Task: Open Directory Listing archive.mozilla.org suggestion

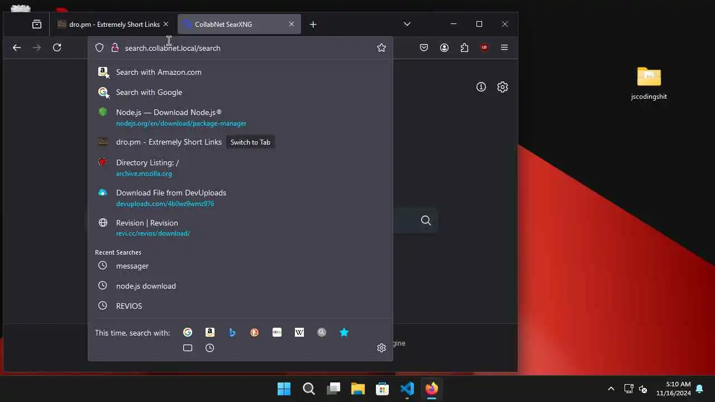Action: (x=240, y=167)
